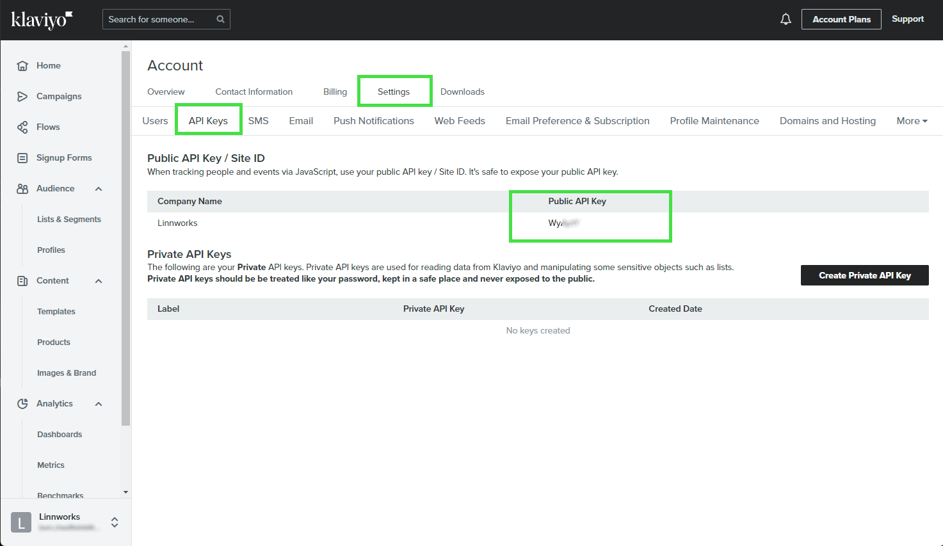Collapse the Audience section chevron
The width and height of the screenshot is (943, 546).
point(99,189)
